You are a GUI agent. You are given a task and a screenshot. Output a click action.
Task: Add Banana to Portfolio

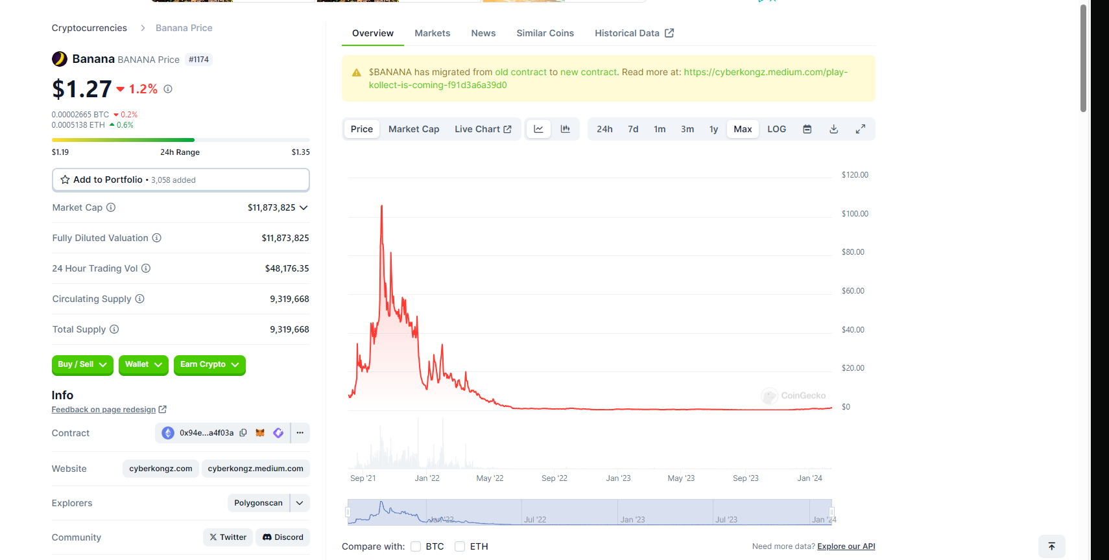point(180,180)
